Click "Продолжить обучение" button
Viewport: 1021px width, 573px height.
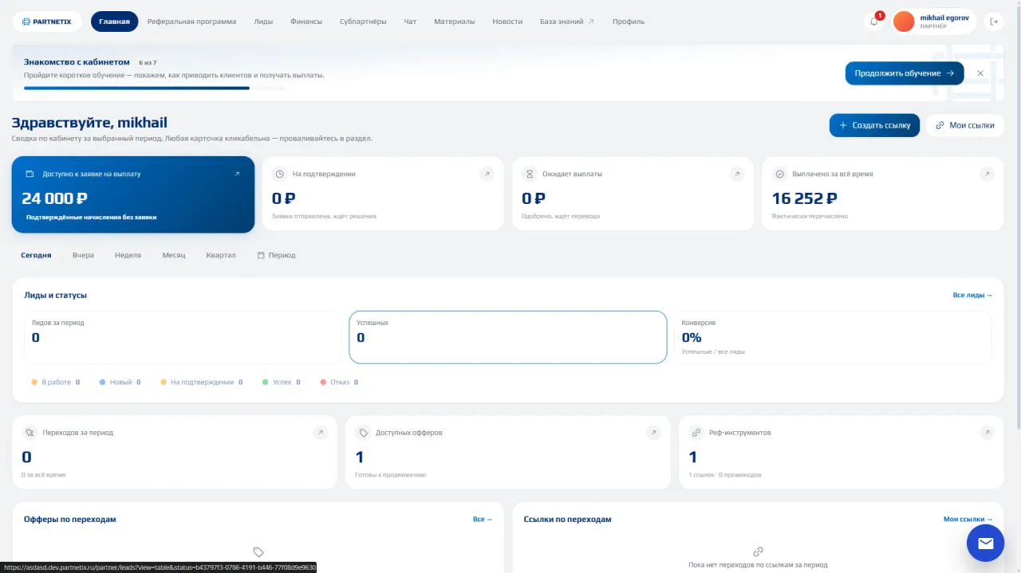point(905,73)
